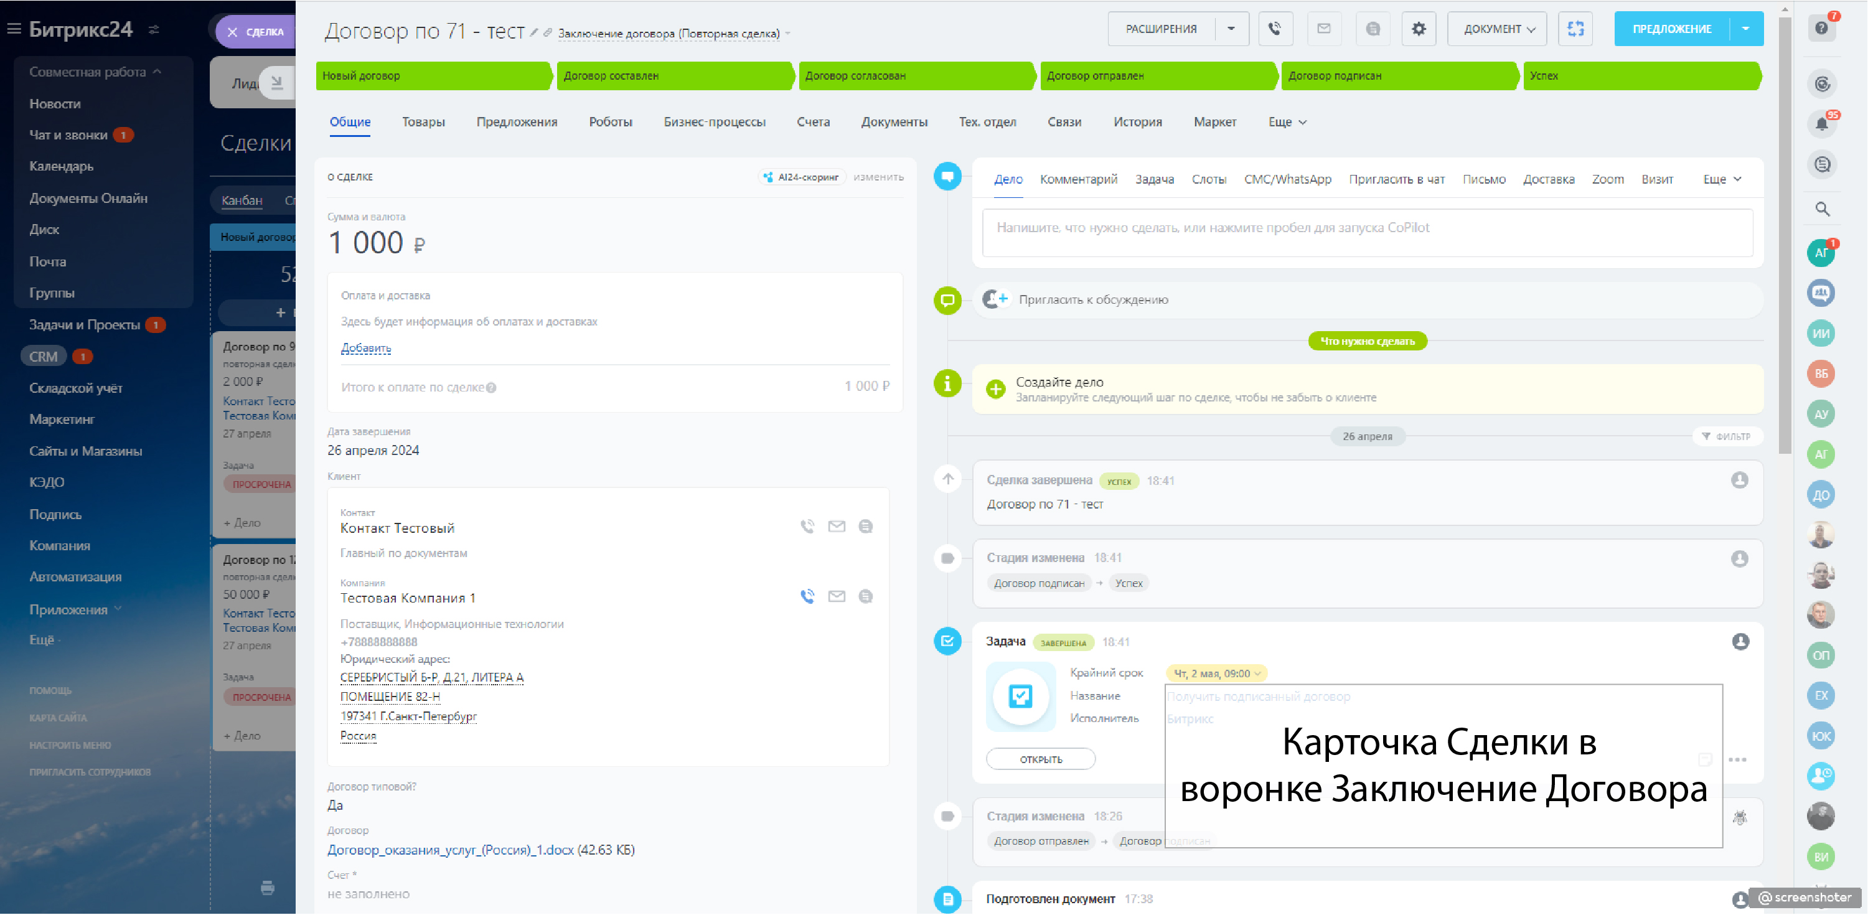Click the search magnifier in right sidebar
This screenshot has height=915, width=1868.
point(1821,210)
